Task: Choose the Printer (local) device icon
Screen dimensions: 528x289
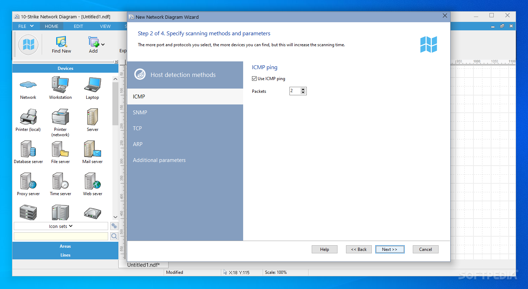Action: coord(28,117)
